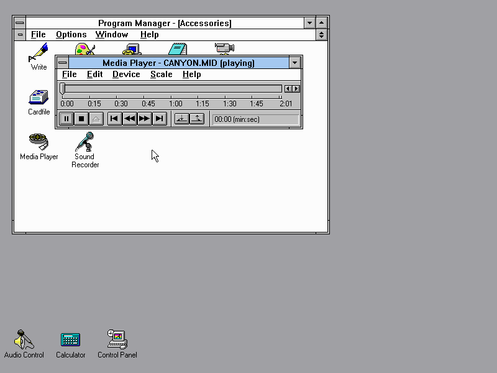Viewport: 497px width, 373px height.
Task: Open Program Manager's control-menu box
Action: [20, 23]
